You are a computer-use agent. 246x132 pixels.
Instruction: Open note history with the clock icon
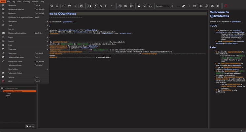point(64,6)
